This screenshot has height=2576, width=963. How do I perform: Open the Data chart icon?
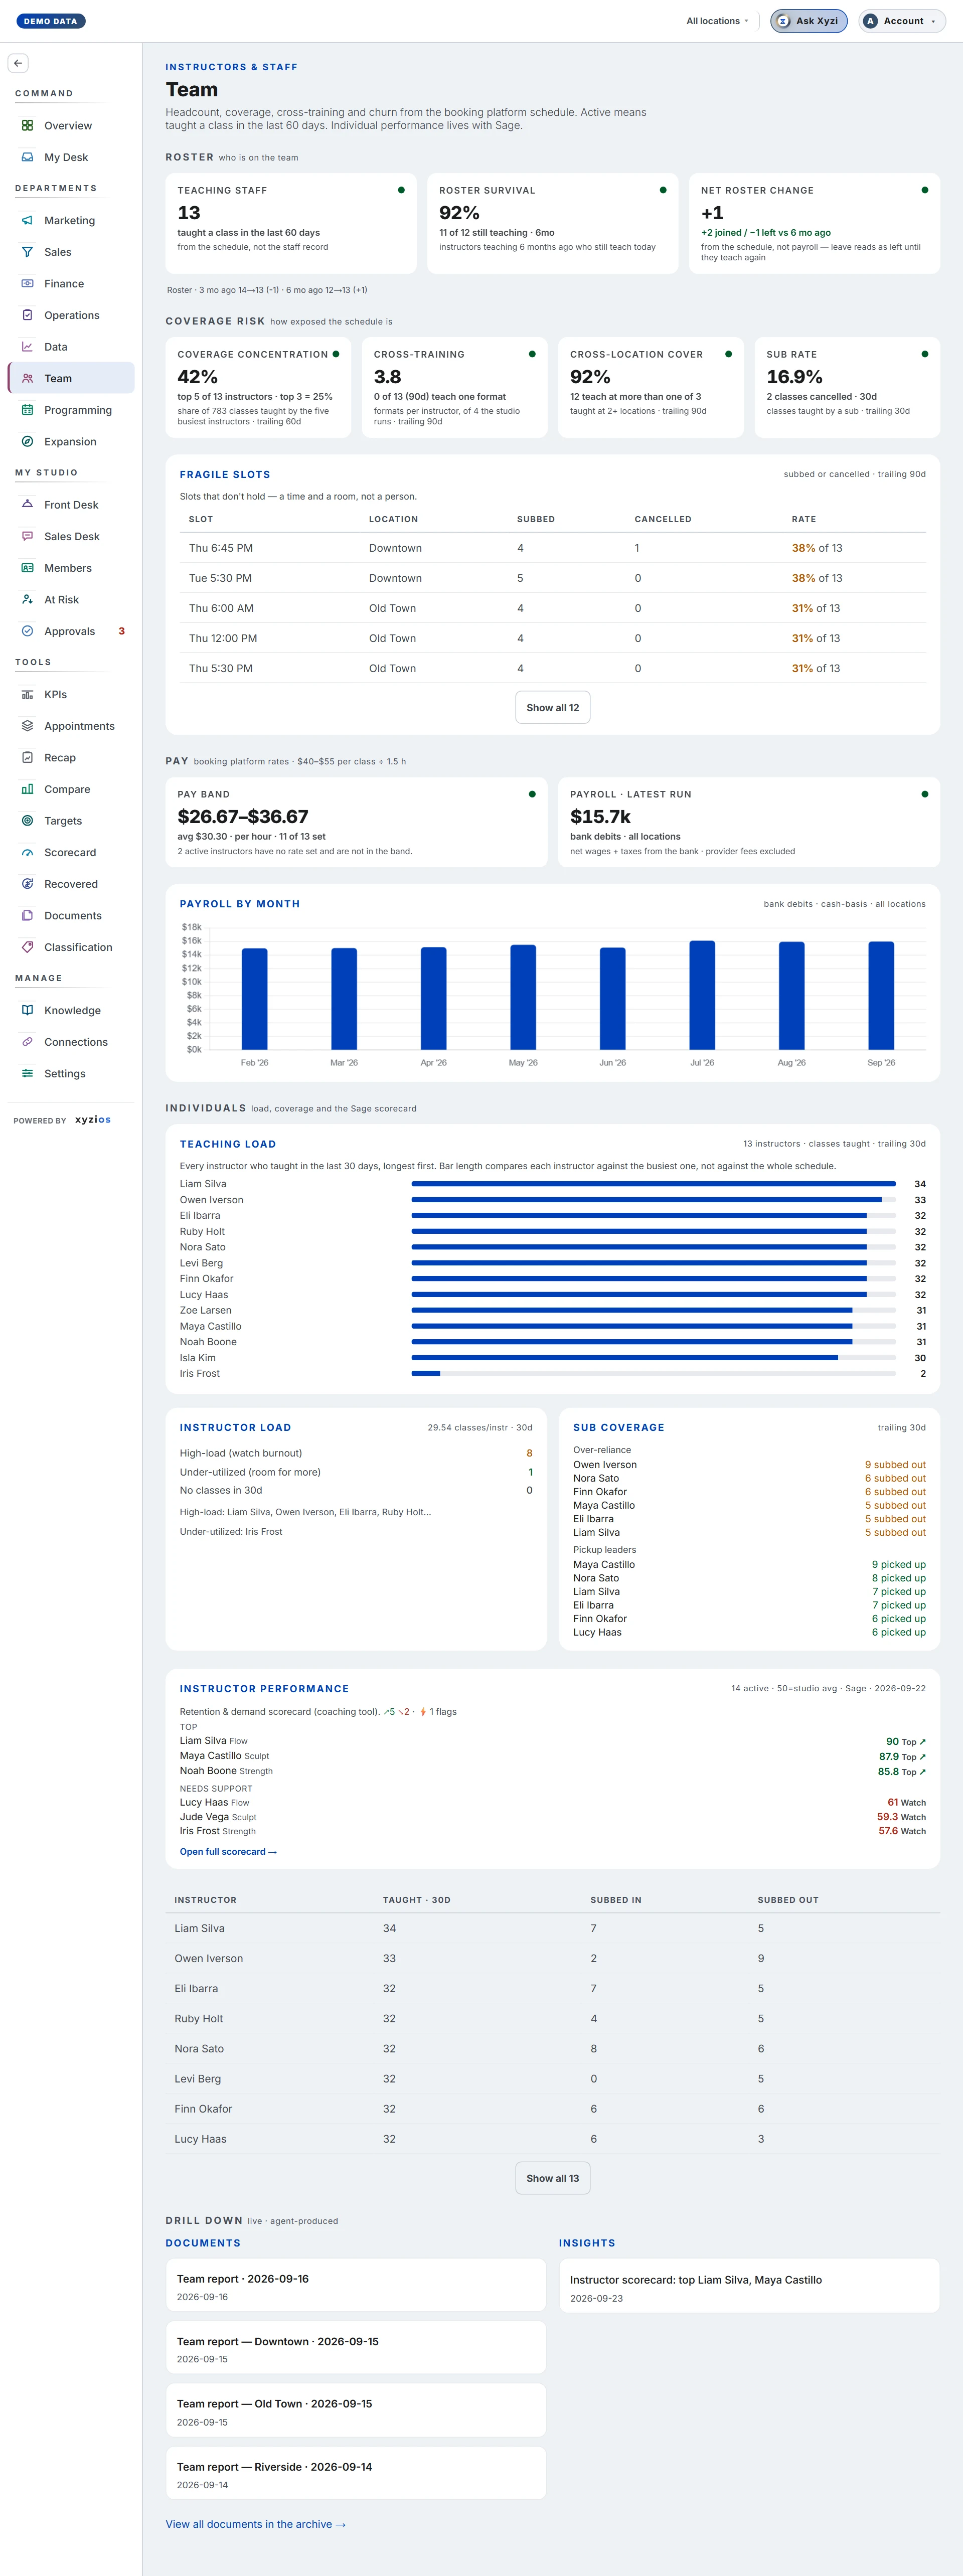(27, 347)
